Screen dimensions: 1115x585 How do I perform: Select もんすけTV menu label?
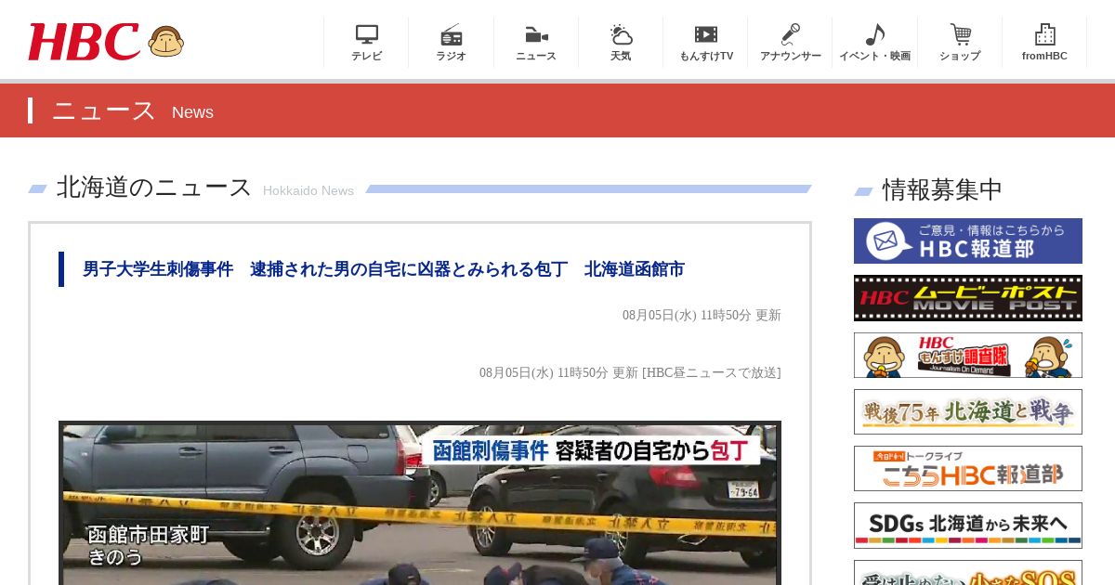point(706,56)
